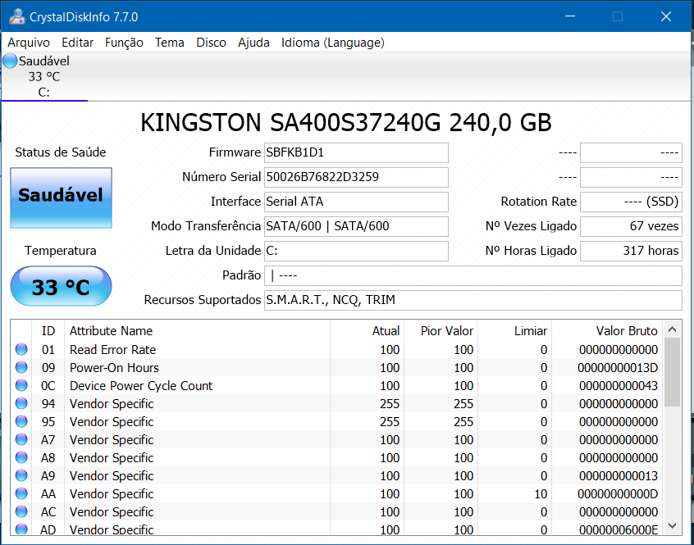Click raw value 00000000000D
The width and height of the screenshot is (694, 545).
(x=618, y=494)
